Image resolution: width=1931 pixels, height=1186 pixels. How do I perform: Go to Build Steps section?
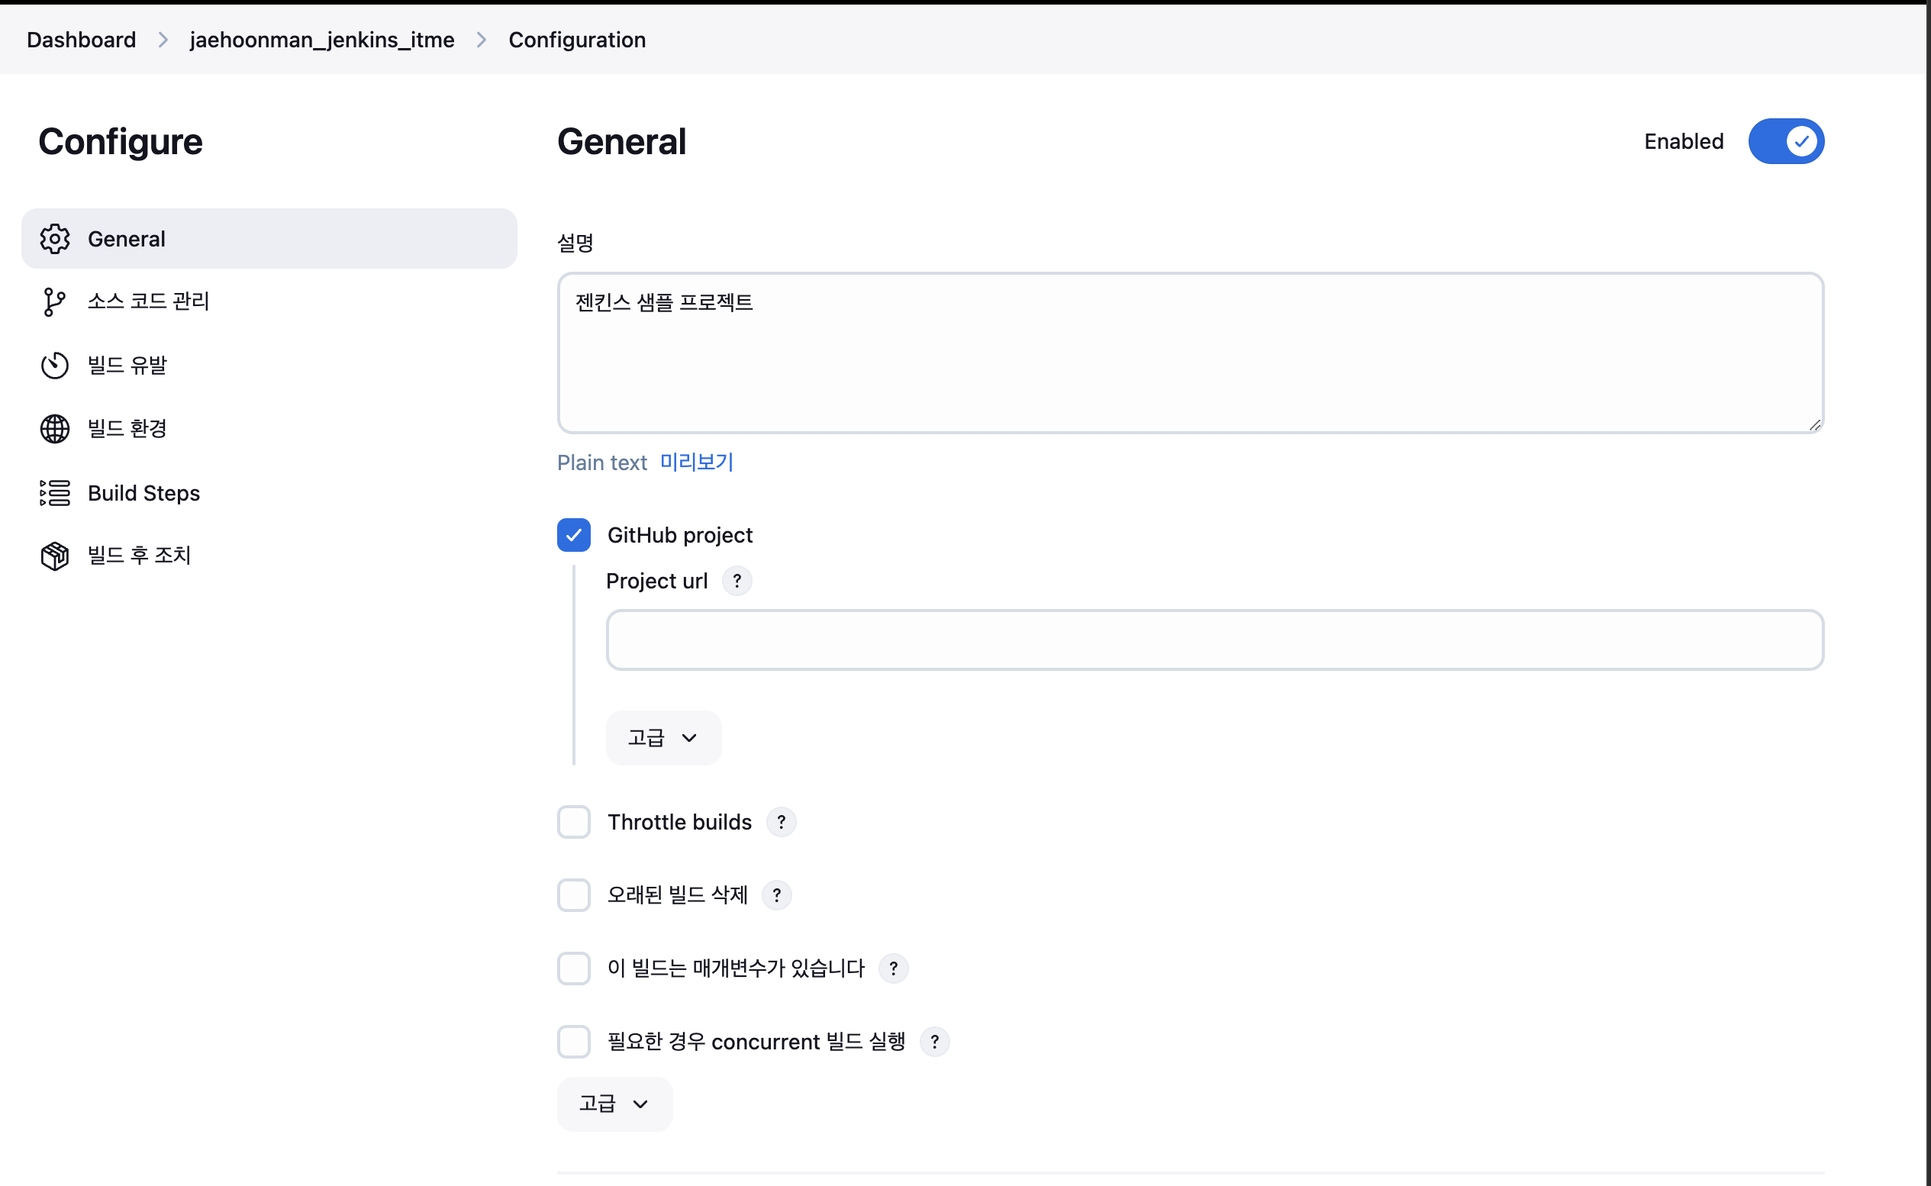click(269, 492)
